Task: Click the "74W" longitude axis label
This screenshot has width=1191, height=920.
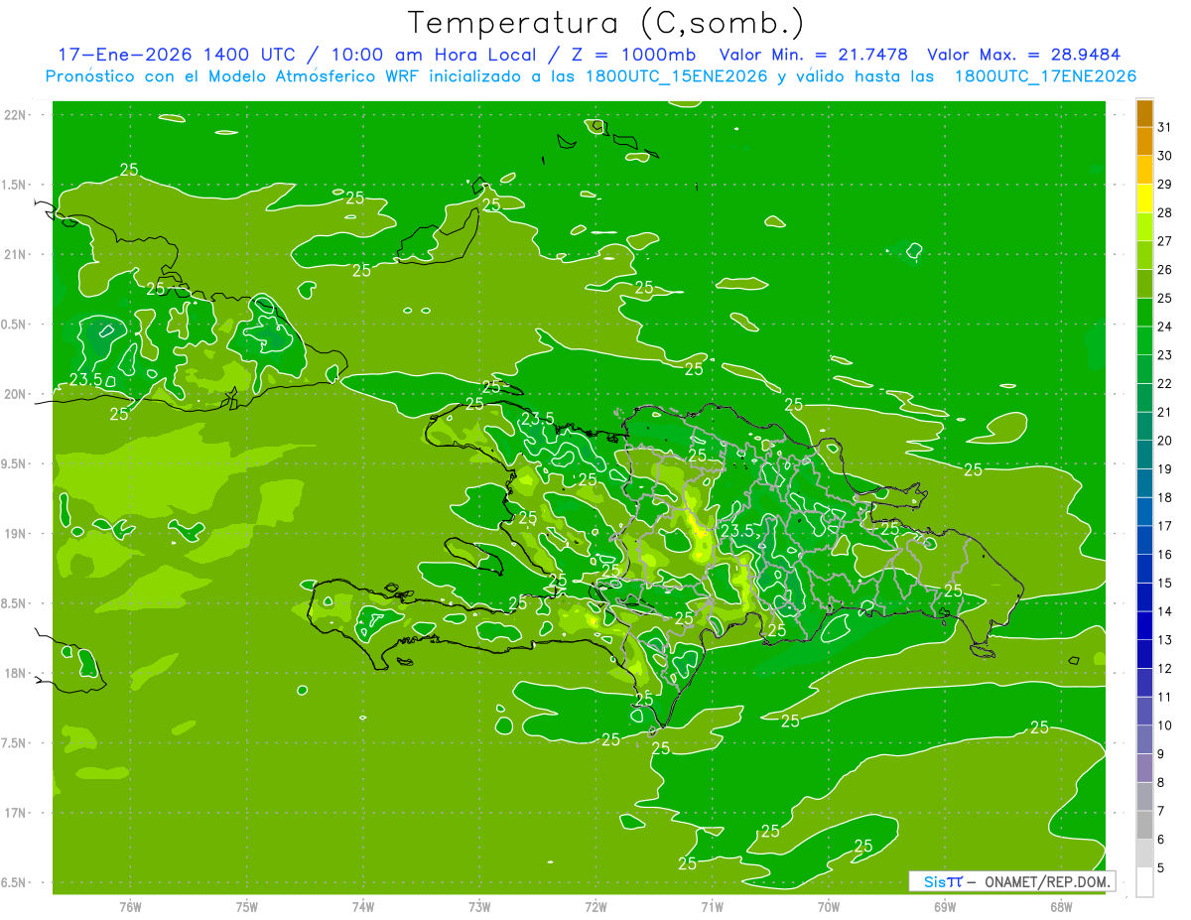Action: pyautogui.click(x=362, y=906)
